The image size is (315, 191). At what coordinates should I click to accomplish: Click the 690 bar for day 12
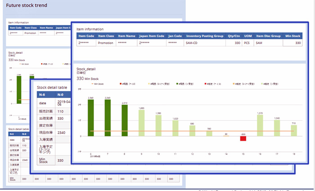tap(192, 131)
